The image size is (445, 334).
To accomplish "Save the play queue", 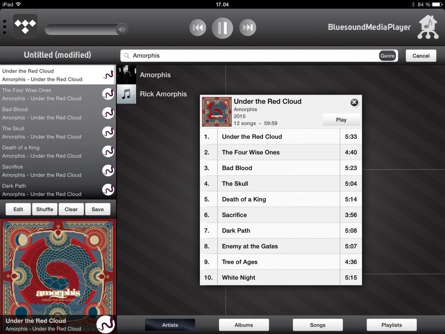I will pyautogui.click(x=98, y=209).
